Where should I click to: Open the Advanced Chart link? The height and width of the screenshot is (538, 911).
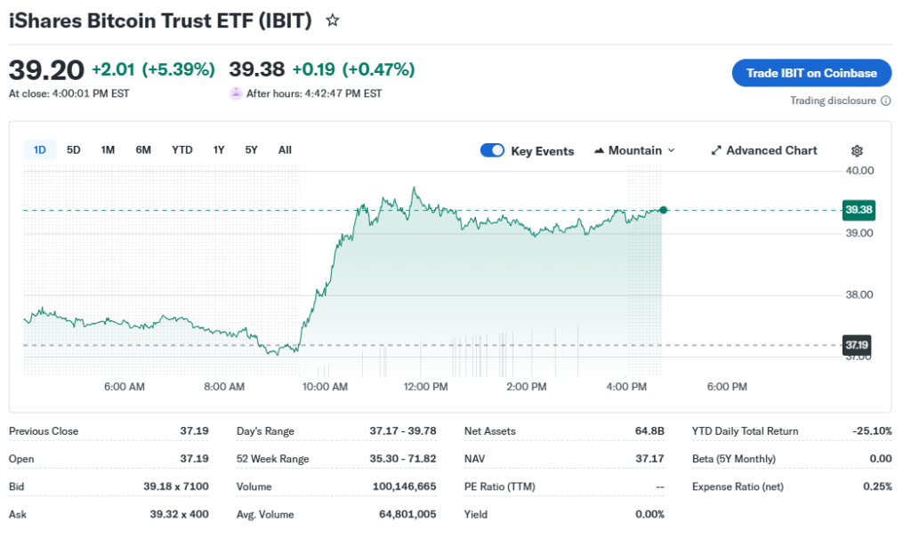point(770,150)
